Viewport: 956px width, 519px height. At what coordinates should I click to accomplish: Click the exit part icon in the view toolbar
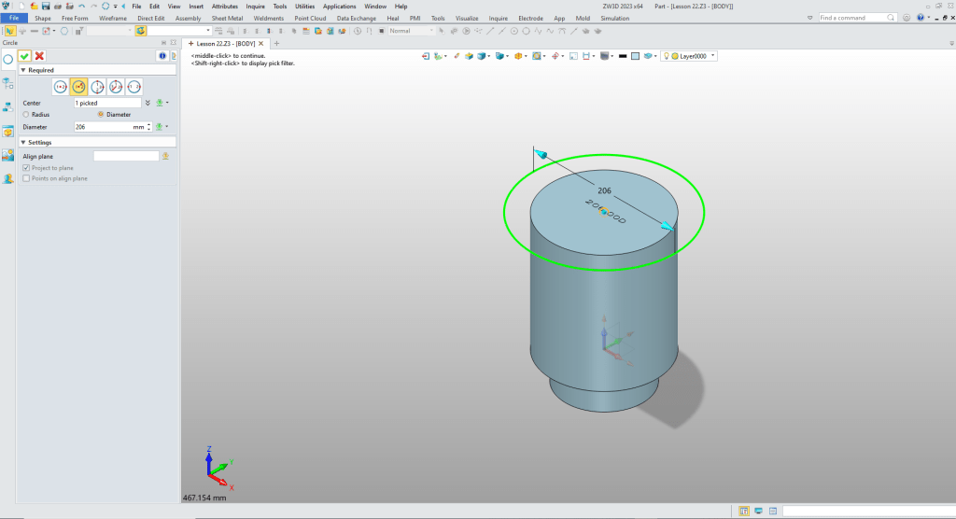[427, 56]
